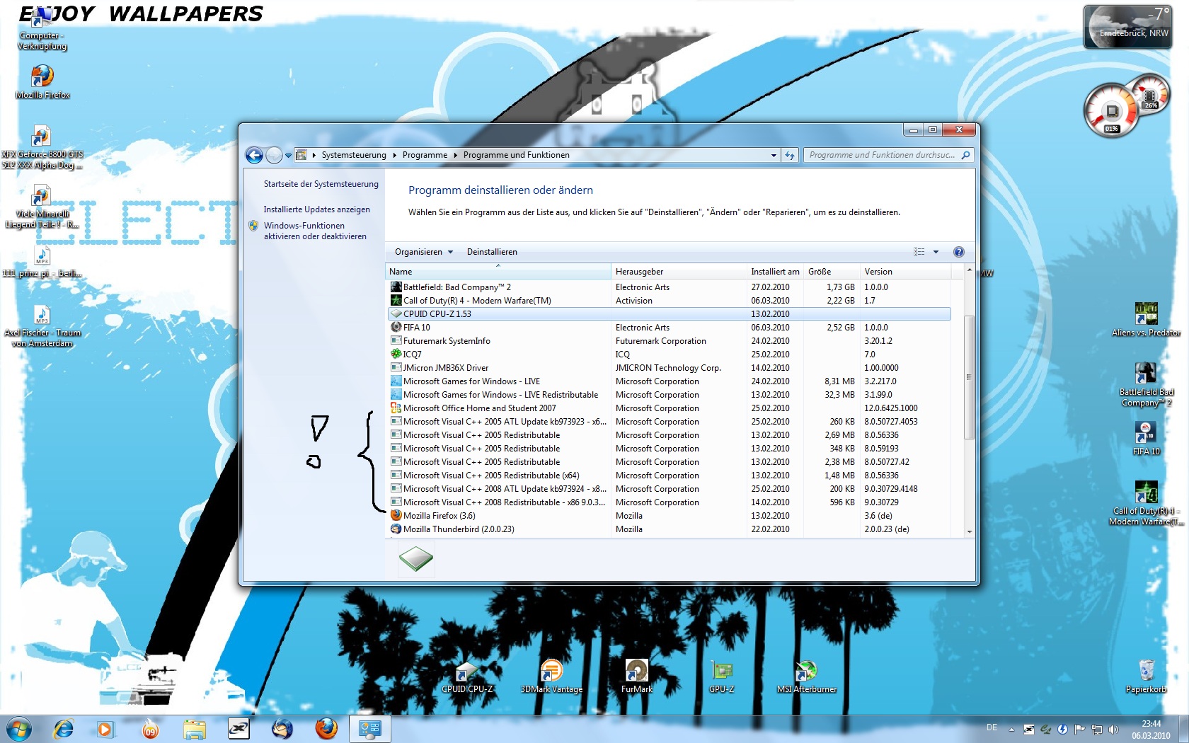Select the ICQ7 program entry
The width and height of the screenshot is (1189, 743).
(669, 355)
